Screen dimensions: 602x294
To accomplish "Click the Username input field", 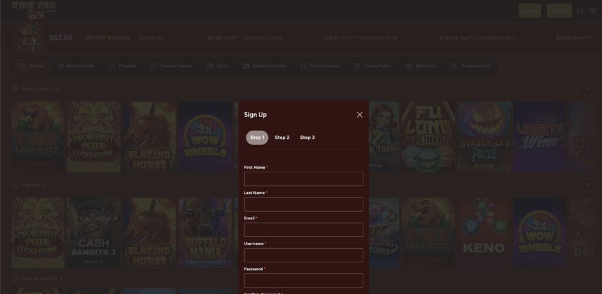I will 303,255.
